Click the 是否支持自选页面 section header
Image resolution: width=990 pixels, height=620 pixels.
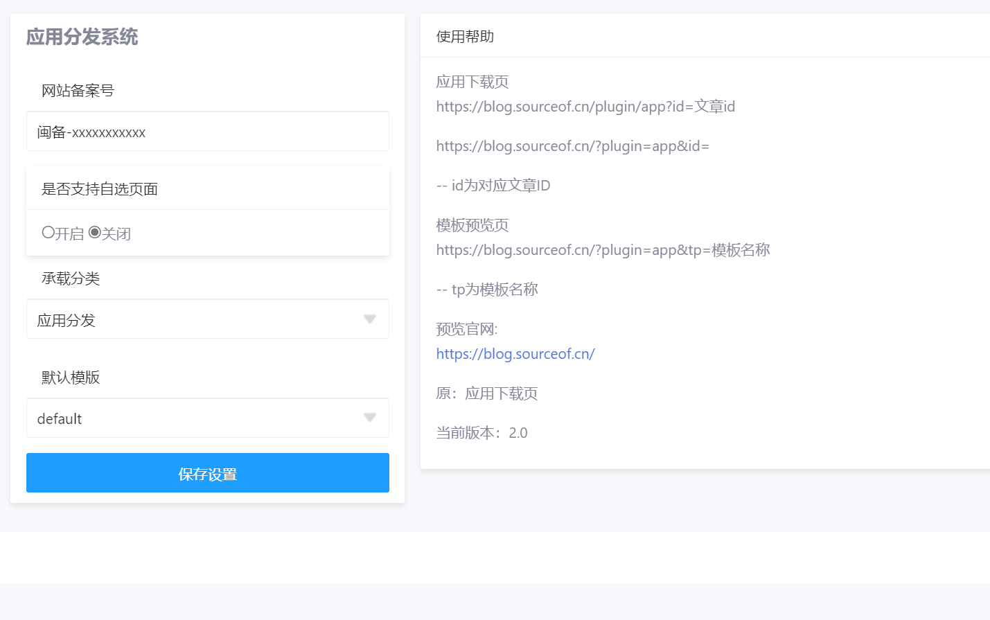pos(100,189)
